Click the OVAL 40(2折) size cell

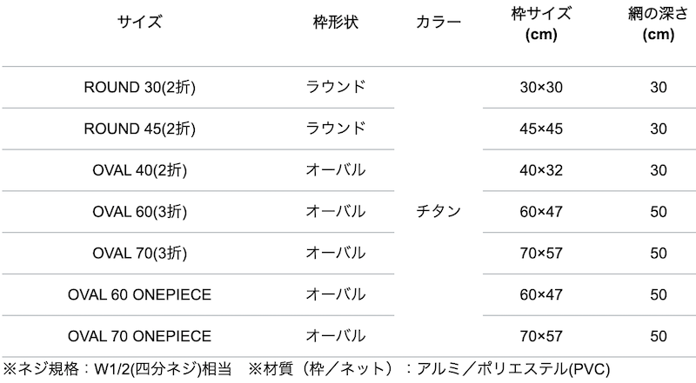click(x=139, y=170)
